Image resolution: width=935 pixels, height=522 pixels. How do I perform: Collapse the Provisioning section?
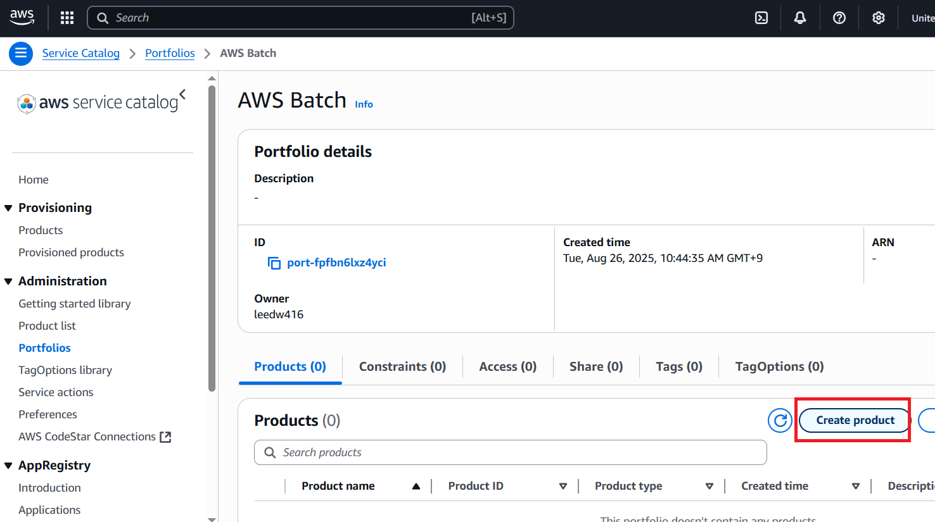click(8, 208)
